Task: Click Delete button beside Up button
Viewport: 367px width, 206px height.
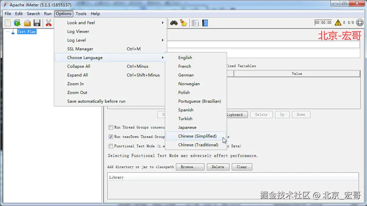Action: 261,114
